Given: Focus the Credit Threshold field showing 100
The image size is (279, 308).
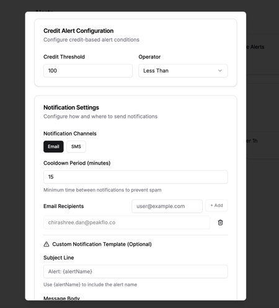Looking at the screenshot, I should click(x=88, y=71).
